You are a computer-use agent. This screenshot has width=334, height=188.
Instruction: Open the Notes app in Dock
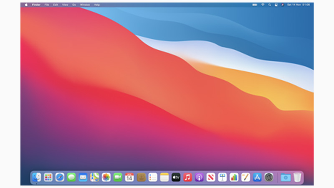point(164,177)
